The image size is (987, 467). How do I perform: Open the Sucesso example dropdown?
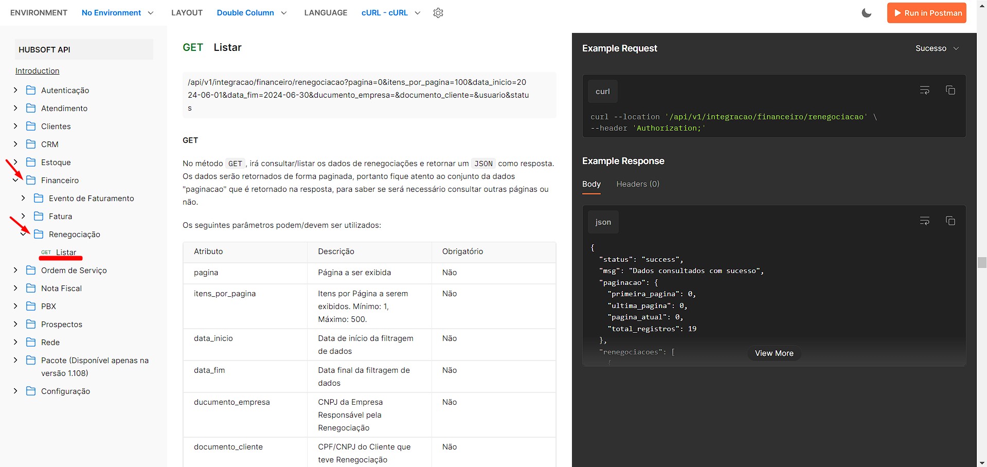click(937, 48)
